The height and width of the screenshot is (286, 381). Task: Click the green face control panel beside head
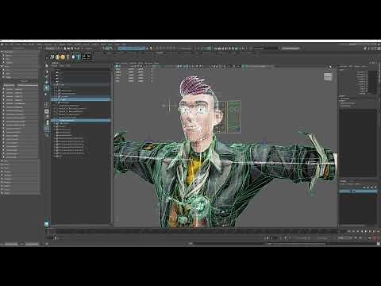pos(234,117)
